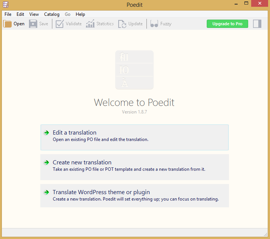Click green arrow beside Translate WordPress theme
This screenshot has height=239, width=270.
point(46,192)
